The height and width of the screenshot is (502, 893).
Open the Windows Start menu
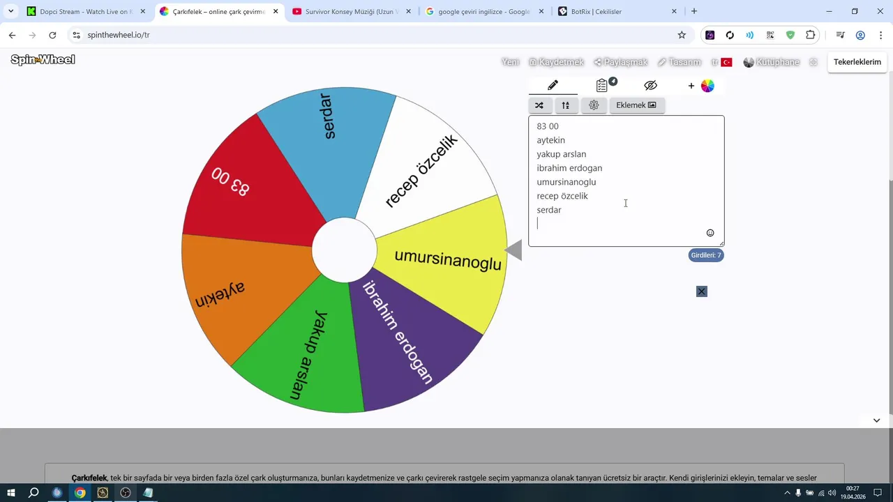point(11,493)
